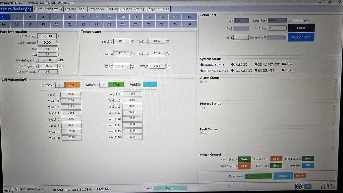The width and height of the screenshot is (343, 193).
Task: Open the Port dropdown showing COM4
Action: pyautogui.click(x=246, y=20)
